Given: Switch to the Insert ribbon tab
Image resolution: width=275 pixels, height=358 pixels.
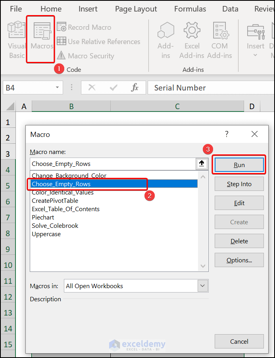Looking at the screenshot, I should point(88,9).
